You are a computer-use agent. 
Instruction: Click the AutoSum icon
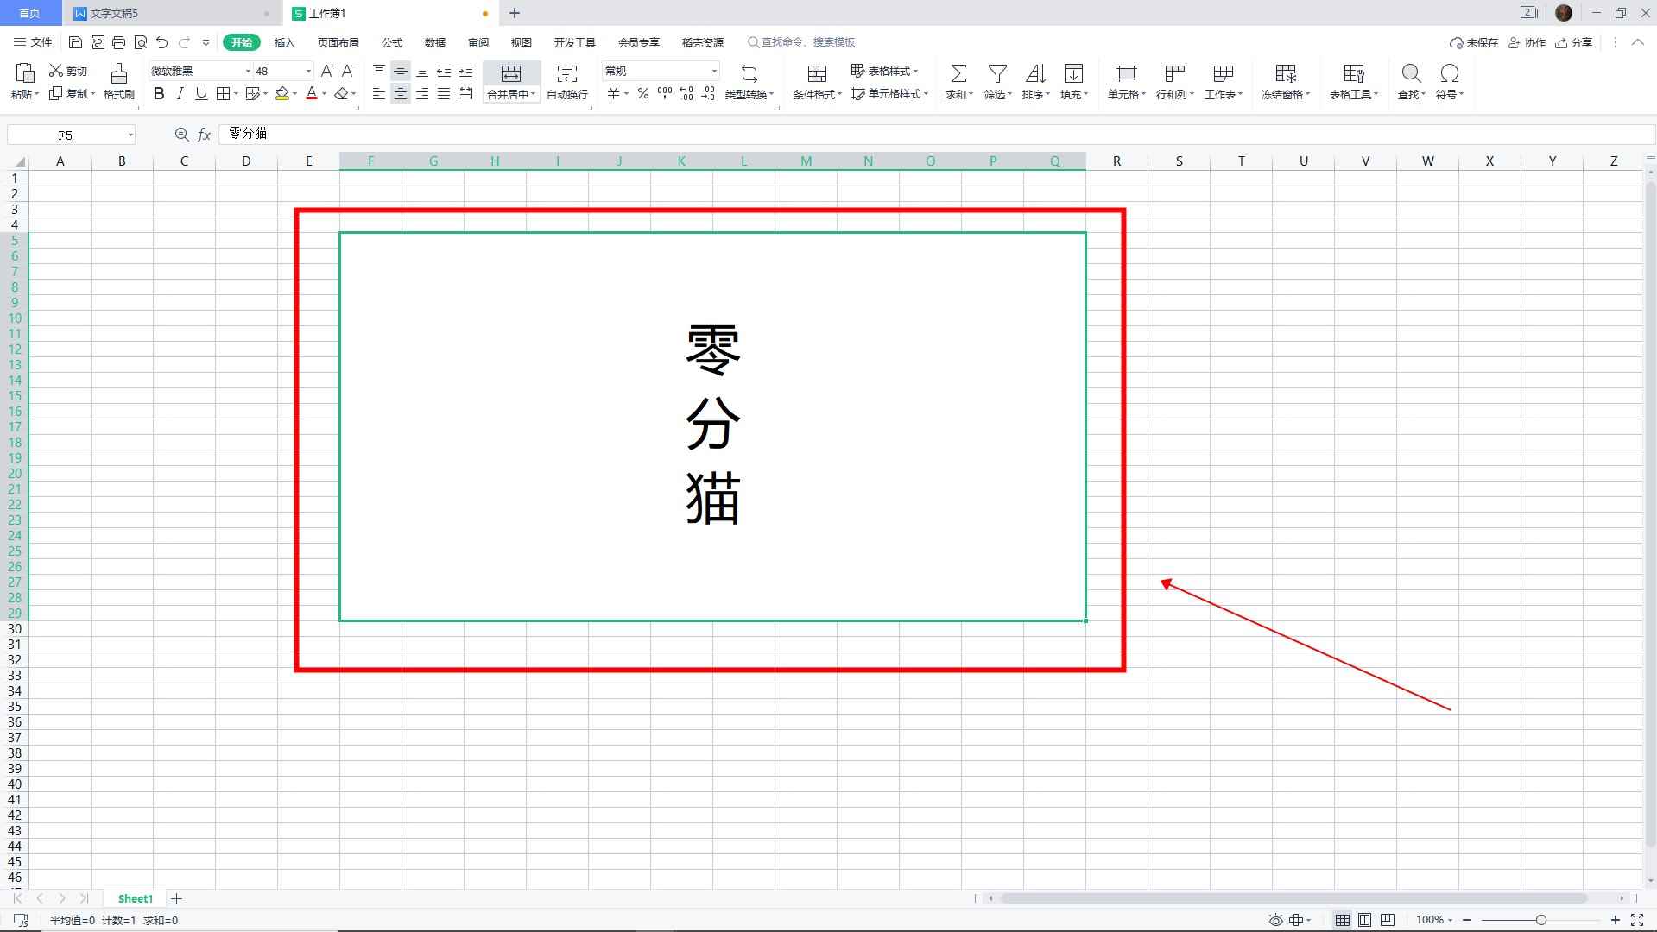click(957, 81)
